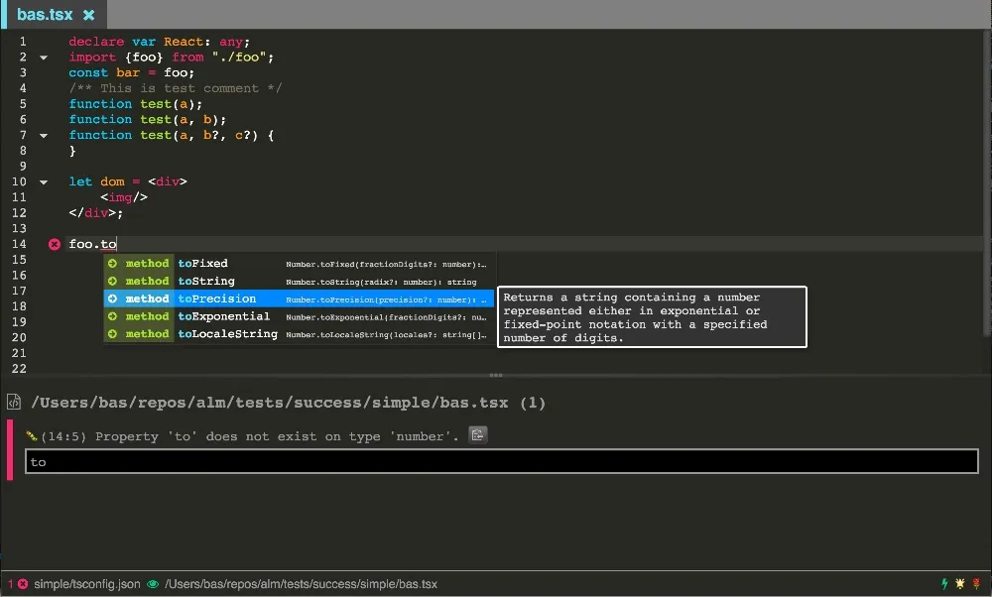Click the notification bell icon in status bar
The height and width of the screenshot is (597, 992).
958,584
